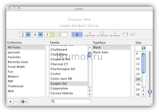The width and height of the screenshot is (159, 112).
Task: Adjust the shadow opacity slider
Action: [x=90, y=36]
